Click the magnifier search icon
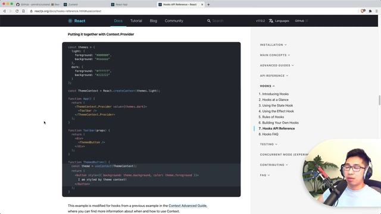Screen dimensions: 381x214 (x=209, y=21)
